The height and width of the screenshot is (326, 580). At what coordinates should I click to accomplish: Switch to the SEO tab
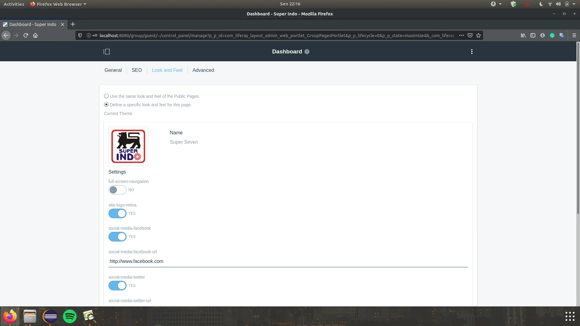[x=137, y=70]
